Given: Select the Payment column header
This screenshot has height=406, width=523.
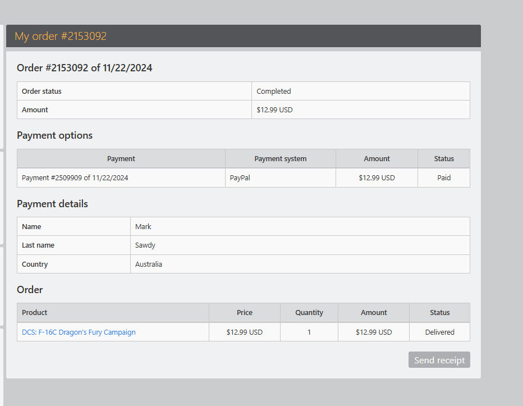Looking at the screenshot, I should point(121,158).
